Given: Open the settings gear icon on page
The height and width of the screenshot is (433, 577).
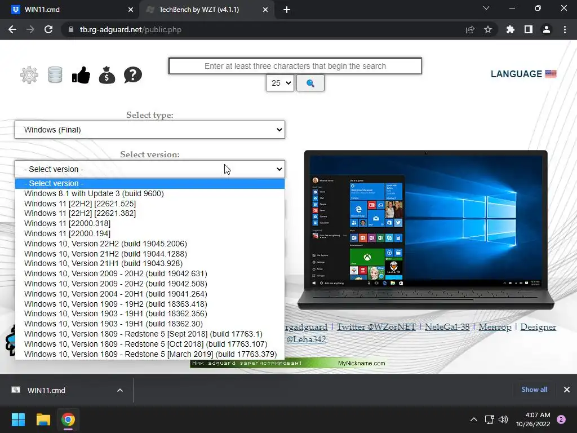Looking at the screenshot, I should click(29, 75).
